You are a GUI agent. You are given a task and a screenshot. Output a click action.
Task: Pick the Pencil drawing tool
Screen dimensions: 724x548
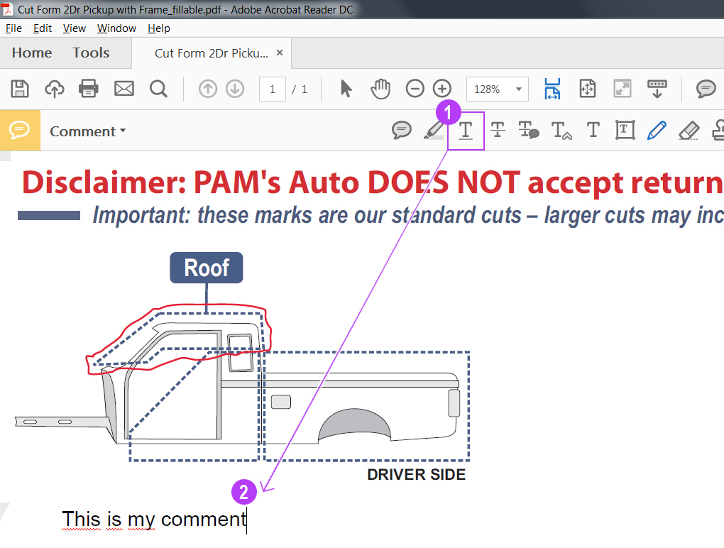click(657, 130)
